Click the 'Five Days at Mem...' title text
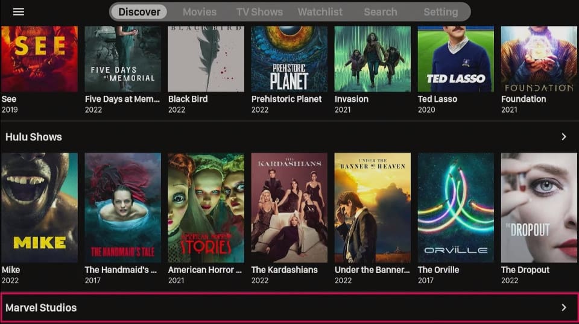579x324 pixels. click(122, 99)
